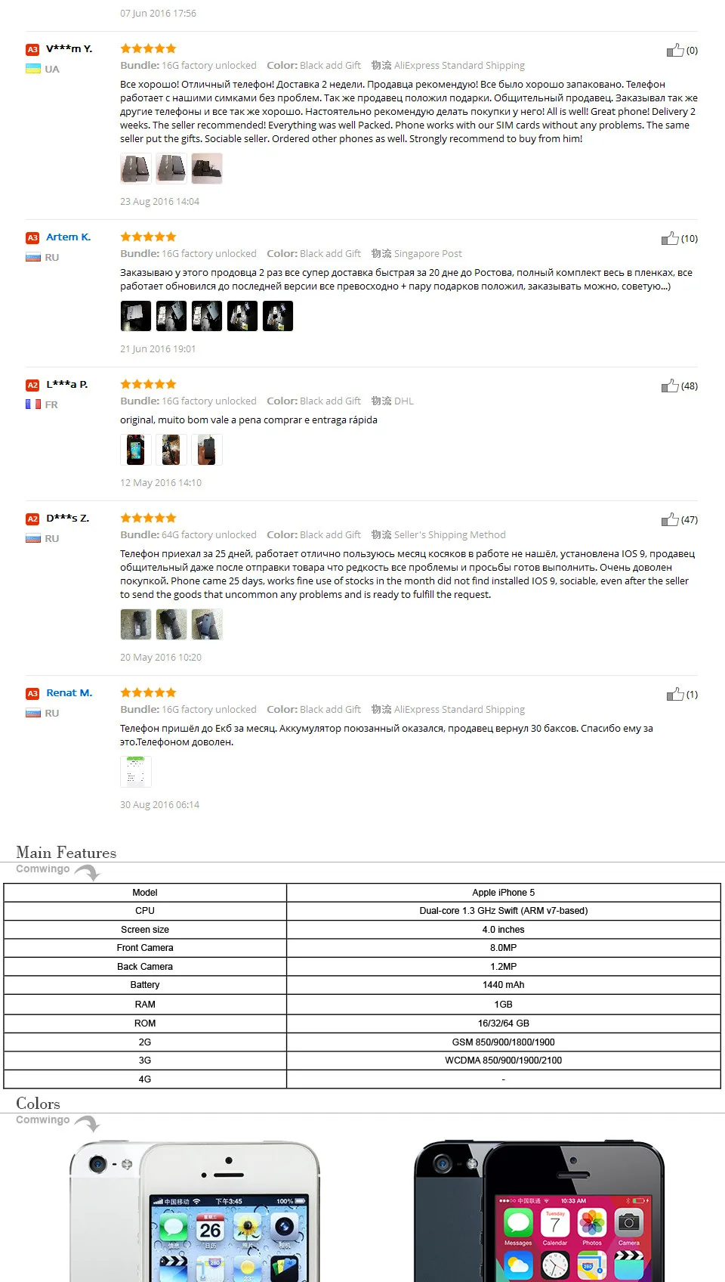Click the white iPhone 5 color image
725x1282 pixels.
tap(195, 1211)
